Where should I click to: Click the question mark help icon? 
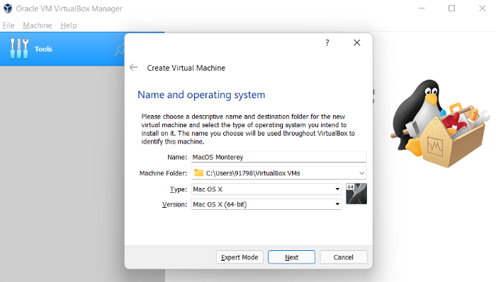pyautogui.click(x=327, y=42)
